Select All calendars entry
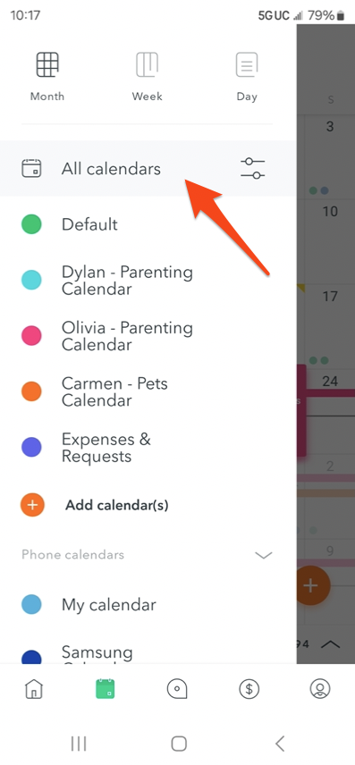This screenshot has height=765, width=355. (148, 169)
